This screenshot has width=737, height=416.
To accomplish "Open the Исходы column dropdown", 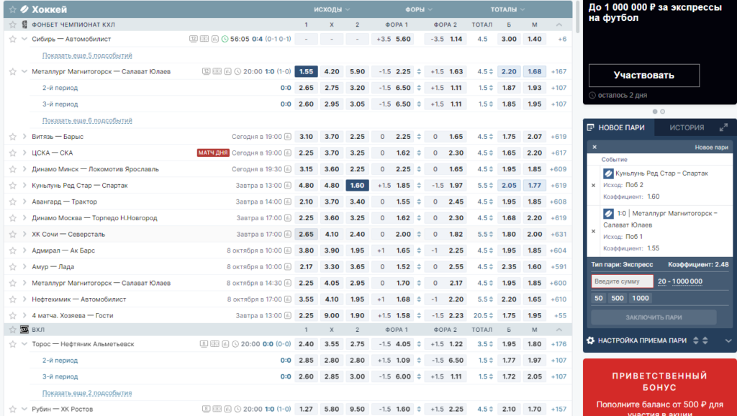I will 332,9.
